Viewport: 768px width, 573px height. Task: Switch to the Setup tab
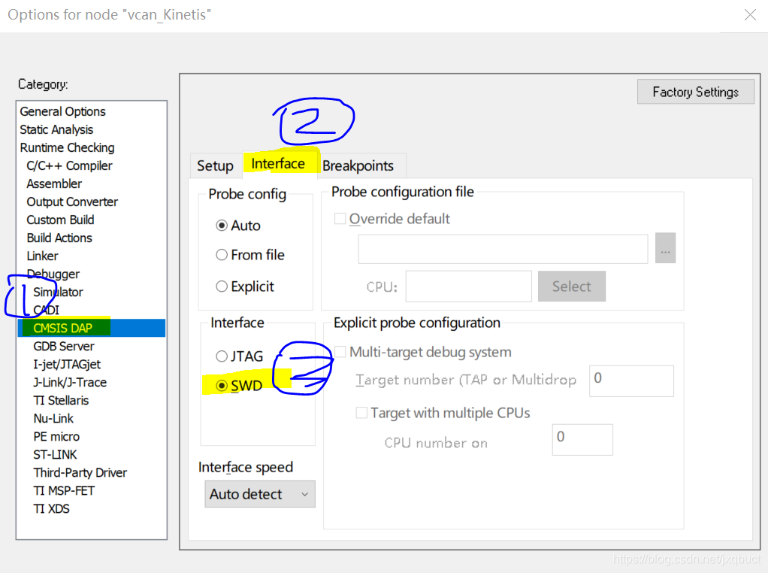point(215,166)
